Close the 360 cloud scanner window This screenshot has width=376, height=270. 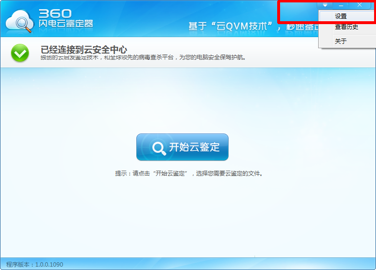(360, 5)
